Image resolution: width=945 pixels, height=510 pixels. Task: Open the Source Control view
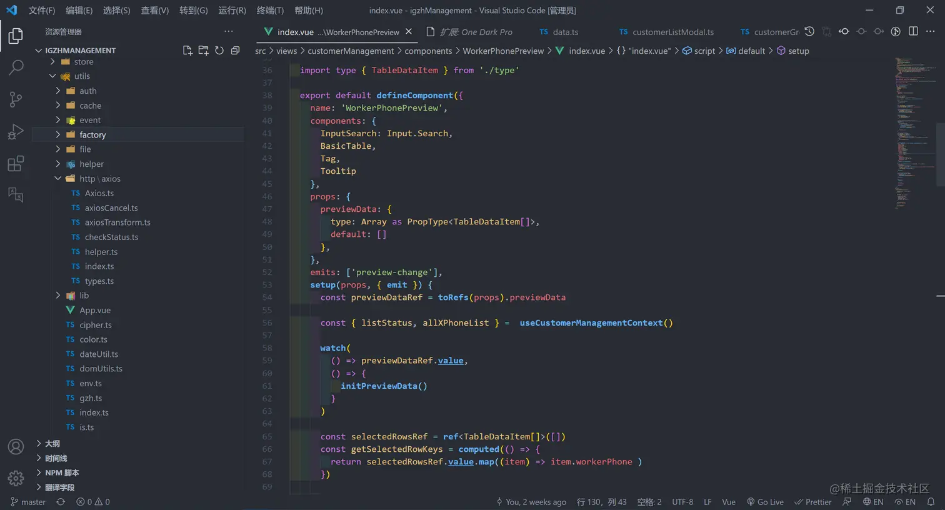(x=16, y=99)
